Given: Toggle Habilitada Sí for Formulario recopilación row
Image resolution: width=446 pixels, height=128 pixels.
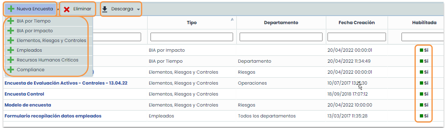Looking at the screenshot, I should coord(424,116).
